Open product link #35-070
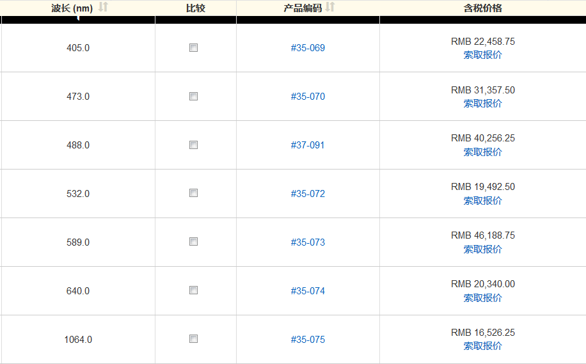Image resolution: width=586 pixels, height=364 pixels. coord(308,97)
